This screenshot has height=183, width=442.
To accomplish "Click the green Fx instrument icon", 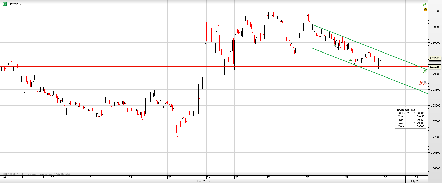I will pos(4,4).
